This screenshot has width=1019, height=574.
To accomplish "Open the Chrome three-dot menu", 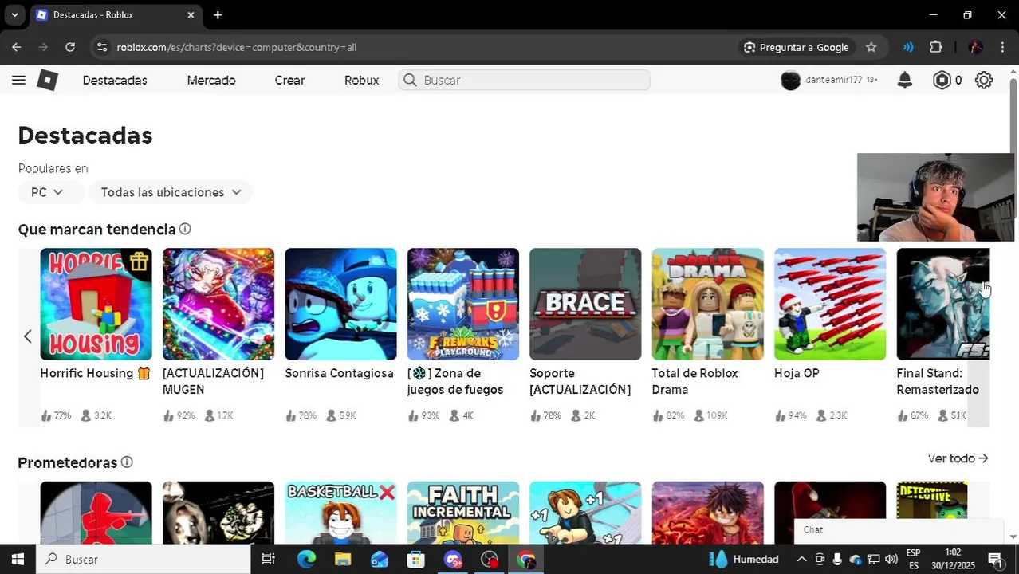I will pos(1002,47).
